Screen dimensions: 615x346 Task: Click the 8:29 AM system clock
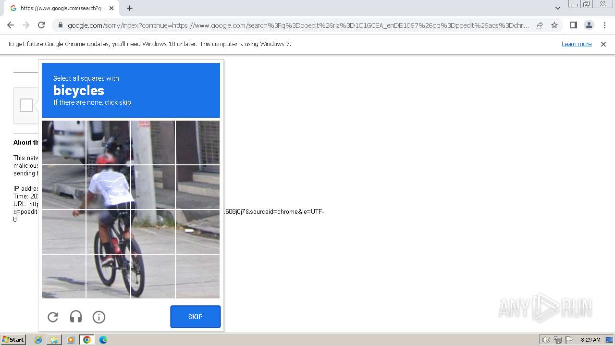tap(590, 340)
